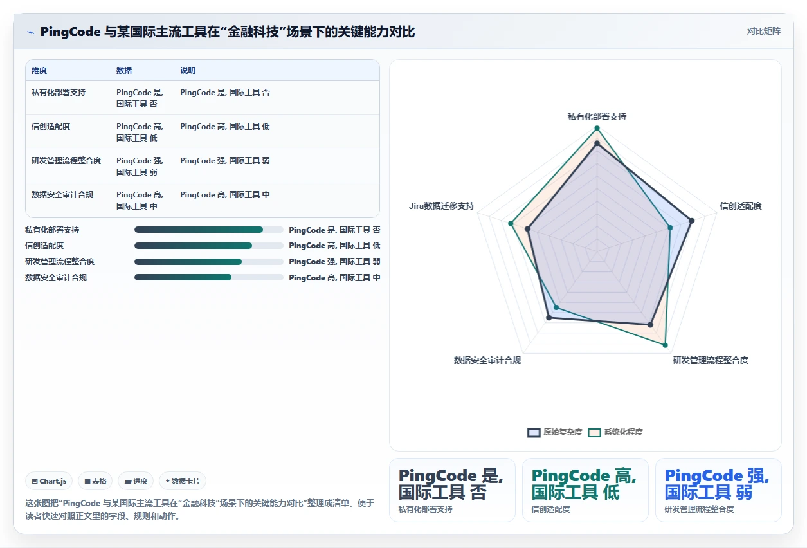The height and width of the screenshot is (548, 807).
Task: Click the 维度 column header
Action: (39, 70)
